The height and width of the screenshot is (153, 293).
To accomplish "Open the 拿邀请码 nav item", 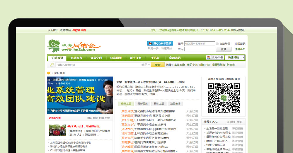I will pyautogui.click(x=175, y=58).
